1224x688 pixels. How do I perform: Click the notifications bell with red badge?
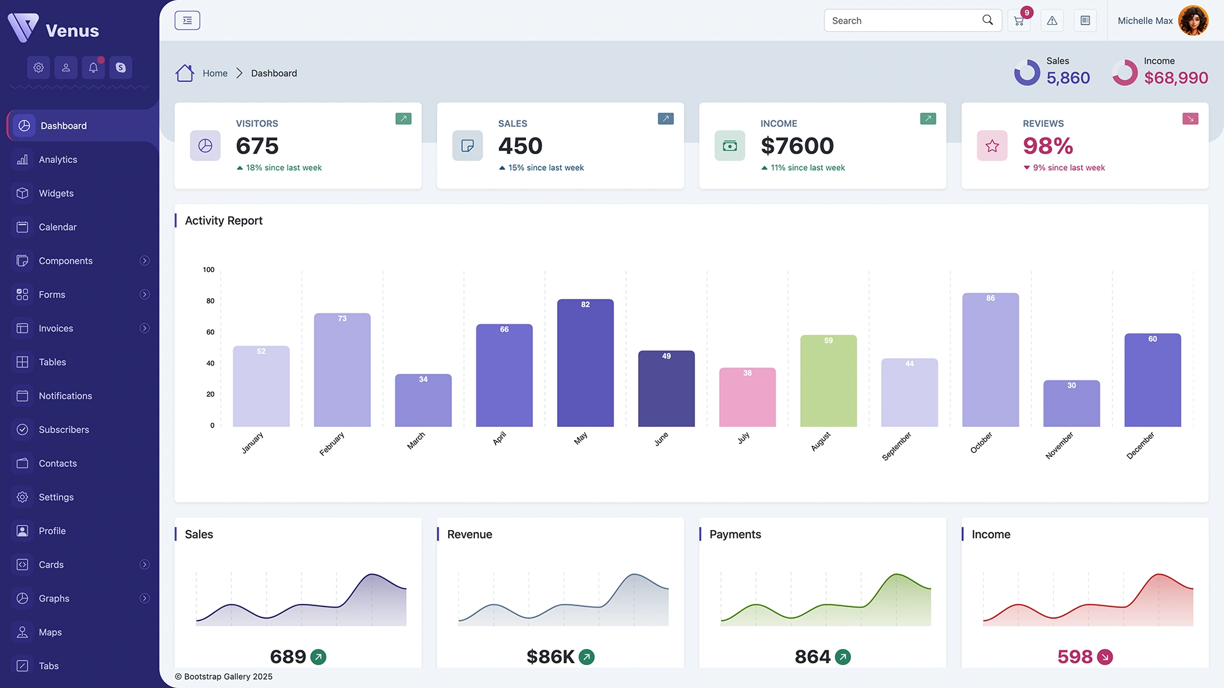(93, 67)
